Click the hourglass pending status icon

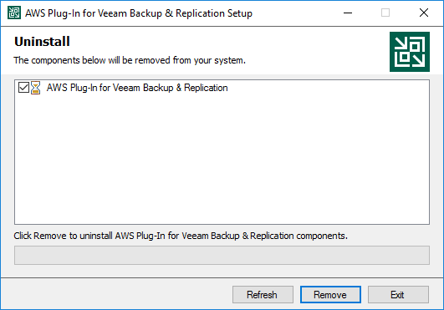(35, 88)
